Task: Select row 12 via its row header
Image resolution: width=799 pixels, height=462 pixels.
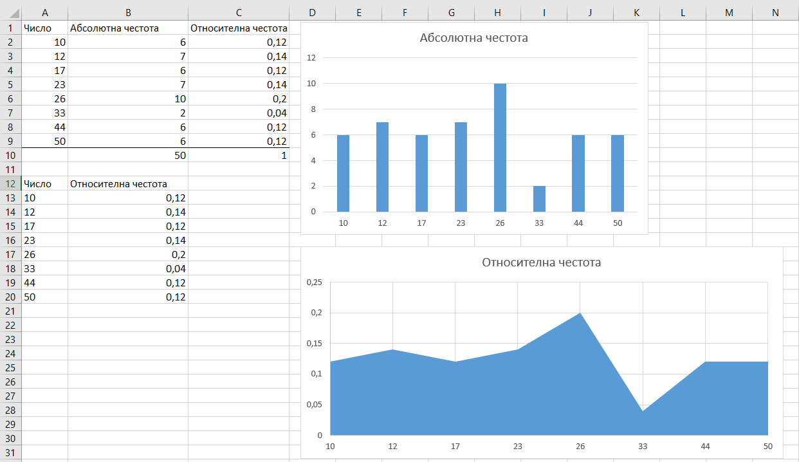Action: pos(10,183)
